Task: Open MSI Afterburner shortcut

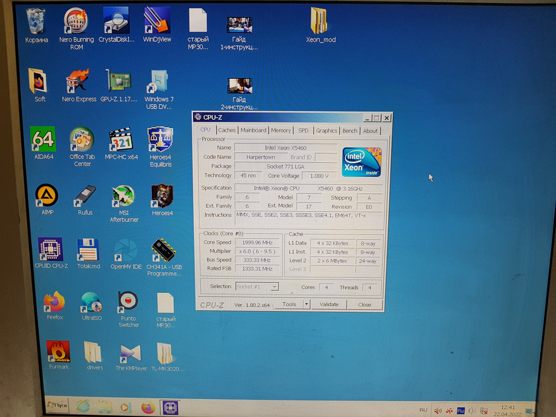Action: [123, 203]
